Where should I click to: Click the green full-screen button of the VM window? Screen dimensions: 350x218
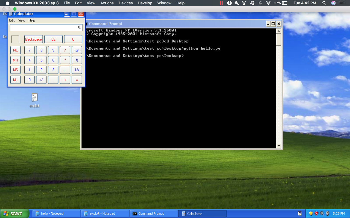(15, 9)
